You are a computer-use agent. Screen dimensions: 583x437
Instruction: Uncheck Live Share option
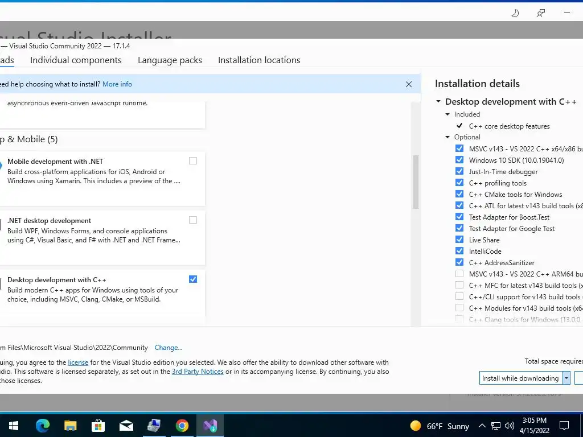tap(459, 240)
